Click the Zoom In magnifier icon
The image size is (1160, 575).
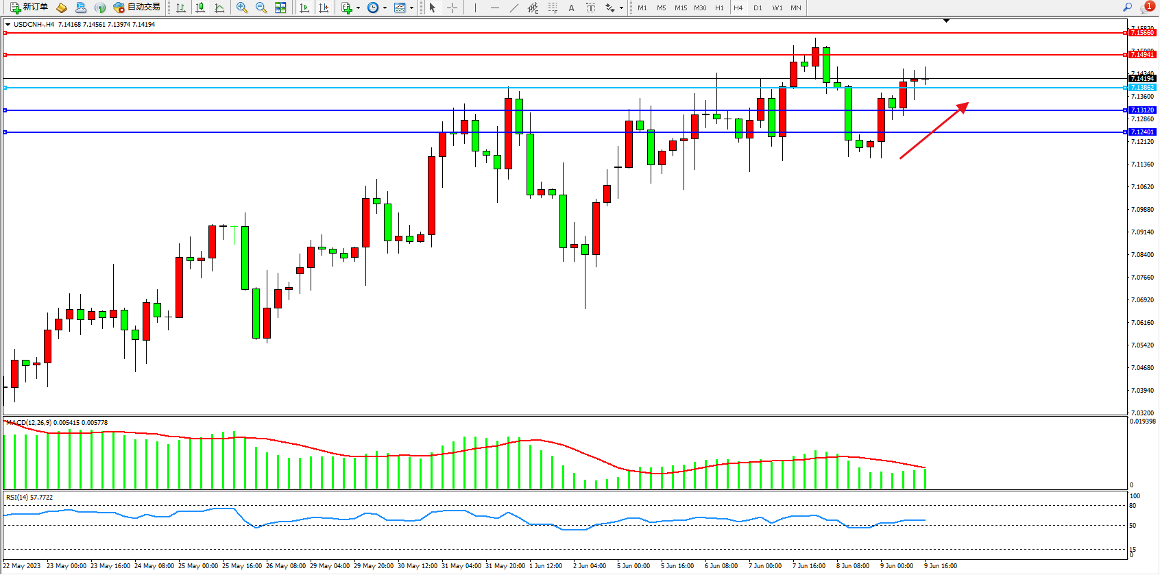(x=241, y=8)
